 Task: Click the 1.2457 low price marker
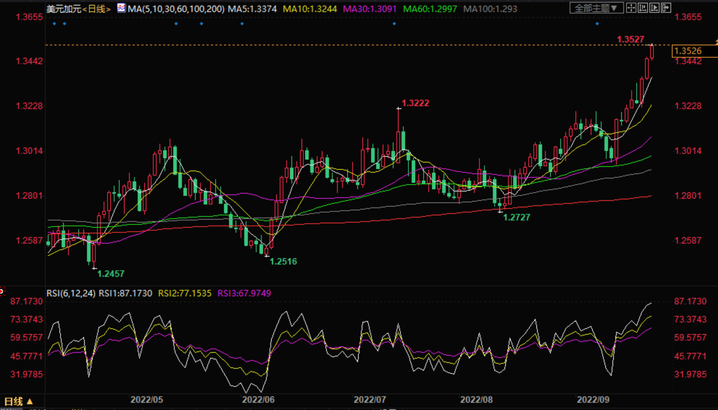(111, 274)
